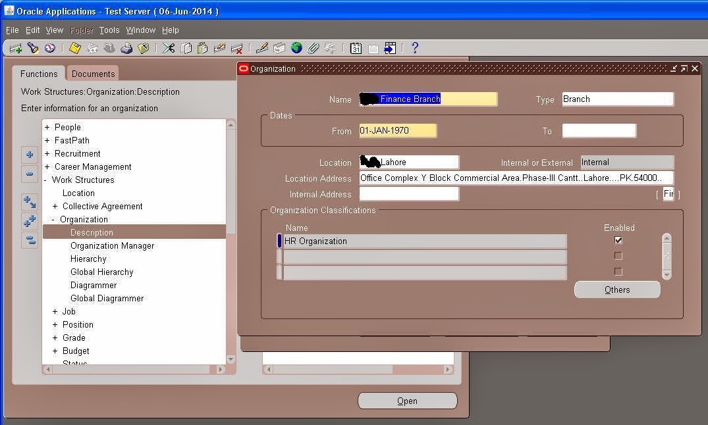Viewport: 708px width, 425px height.
Task: Switch to the Documents tab
Action: click(93, 74)
